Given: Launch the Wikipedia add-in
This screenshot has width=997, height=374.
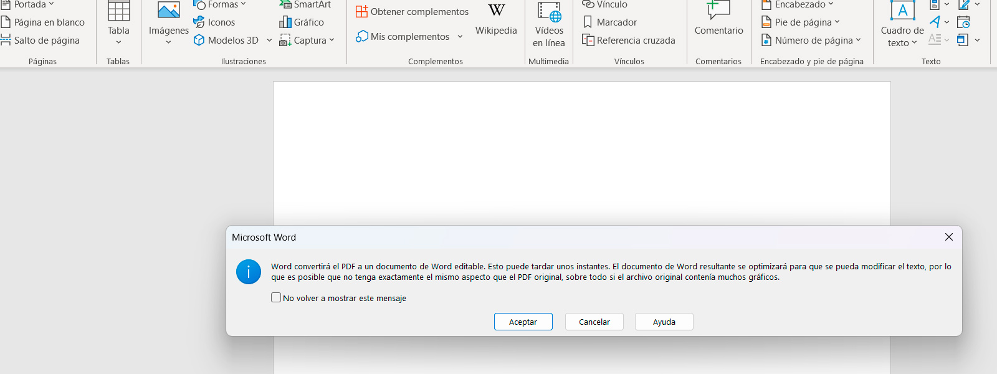Looking at the screenshot, I should (496, 19).
